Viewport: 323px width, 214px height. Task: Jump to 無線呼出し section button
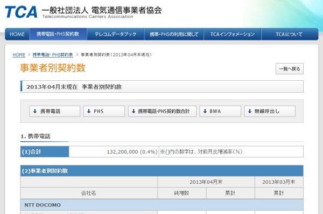[x=270, y=111]
